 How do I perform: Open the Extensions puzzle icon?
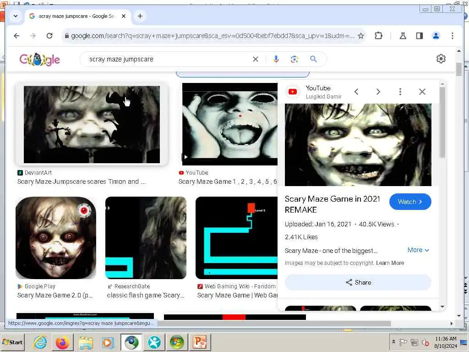pyautogui.click(x=378, y=36)
